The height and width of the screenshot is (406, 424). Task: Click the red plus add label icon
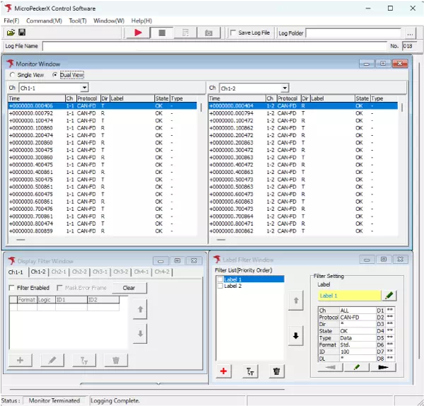[224, 371]
